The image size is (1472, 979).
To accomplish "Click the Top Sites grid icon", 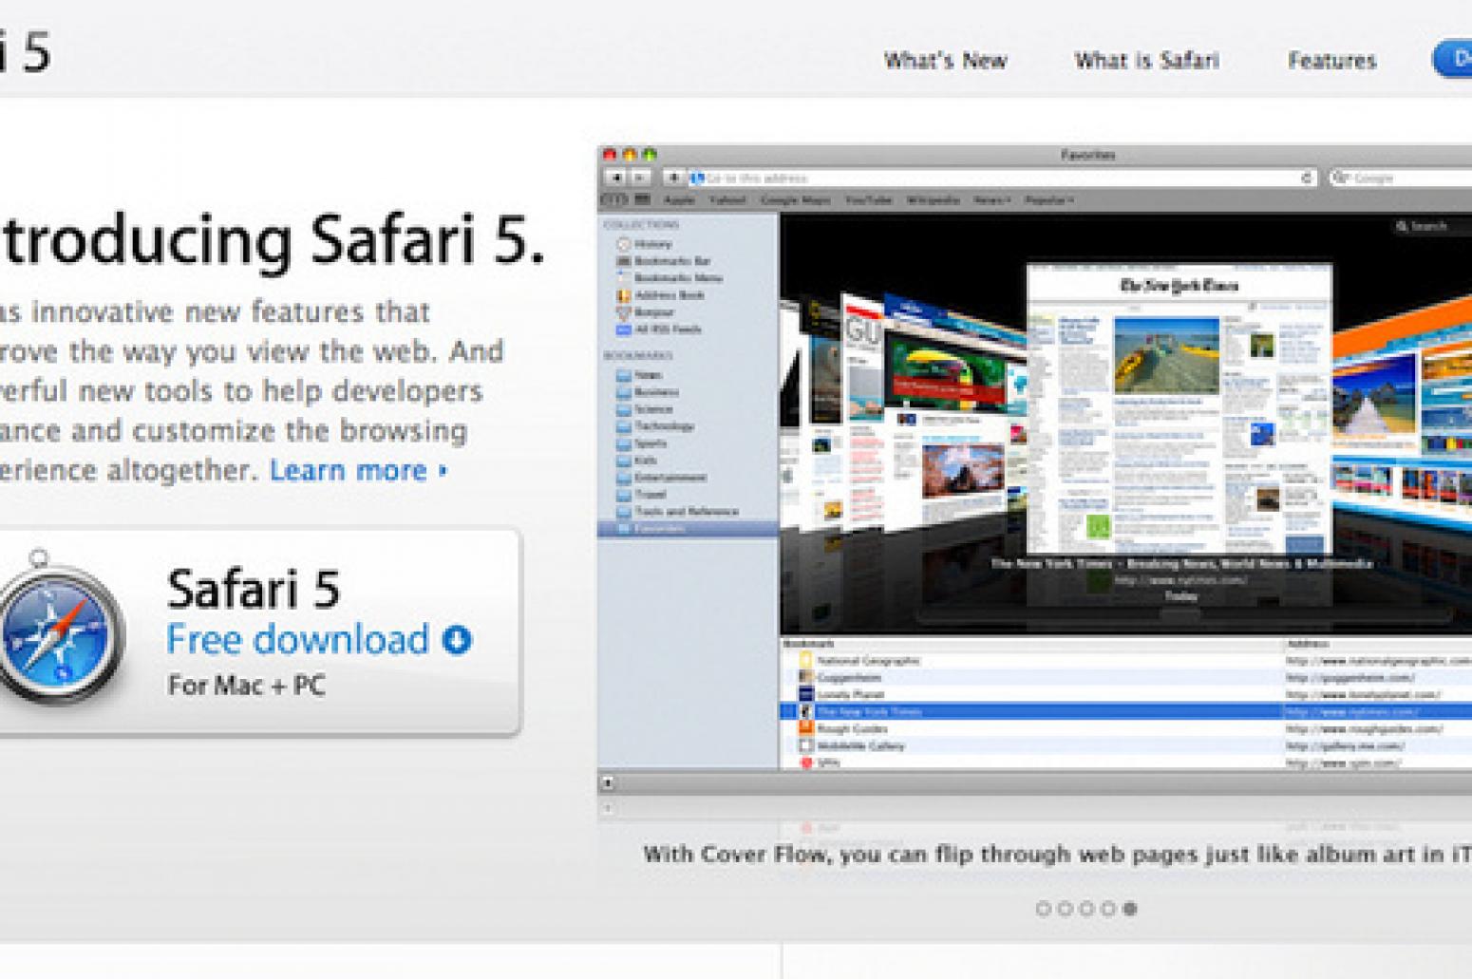I will pyautogui.click(x=642, y=200).
